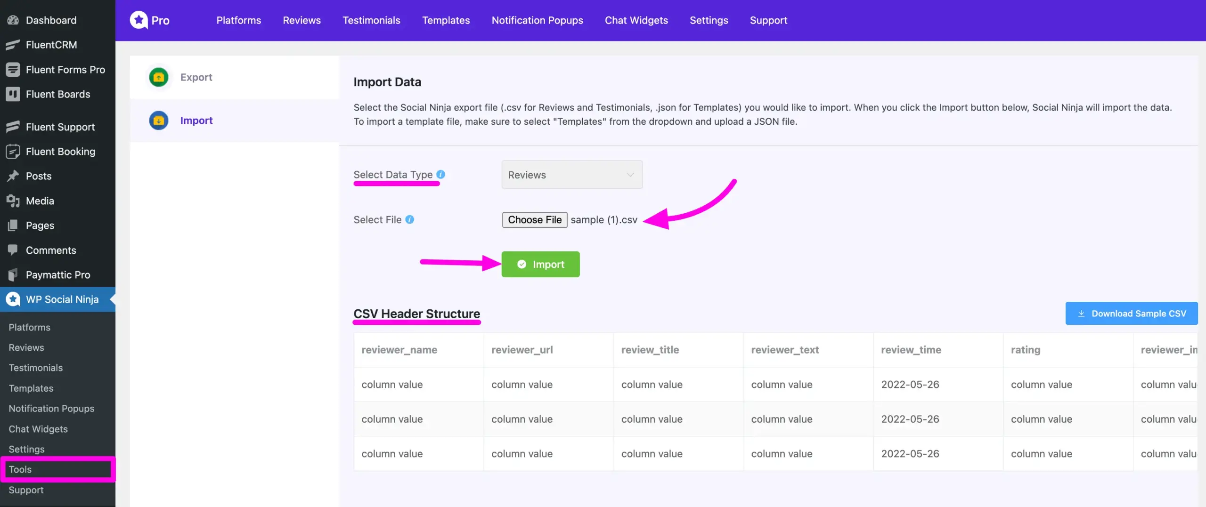Click the green Import button
The width and height of the screenshot is (1206, 507).
point(540,264)
